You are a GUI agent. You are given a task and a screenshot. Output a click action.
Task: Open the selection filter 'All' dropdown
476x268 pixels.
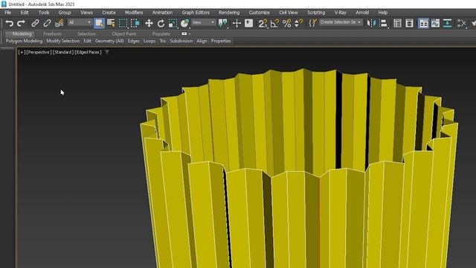tap(80, 22)
